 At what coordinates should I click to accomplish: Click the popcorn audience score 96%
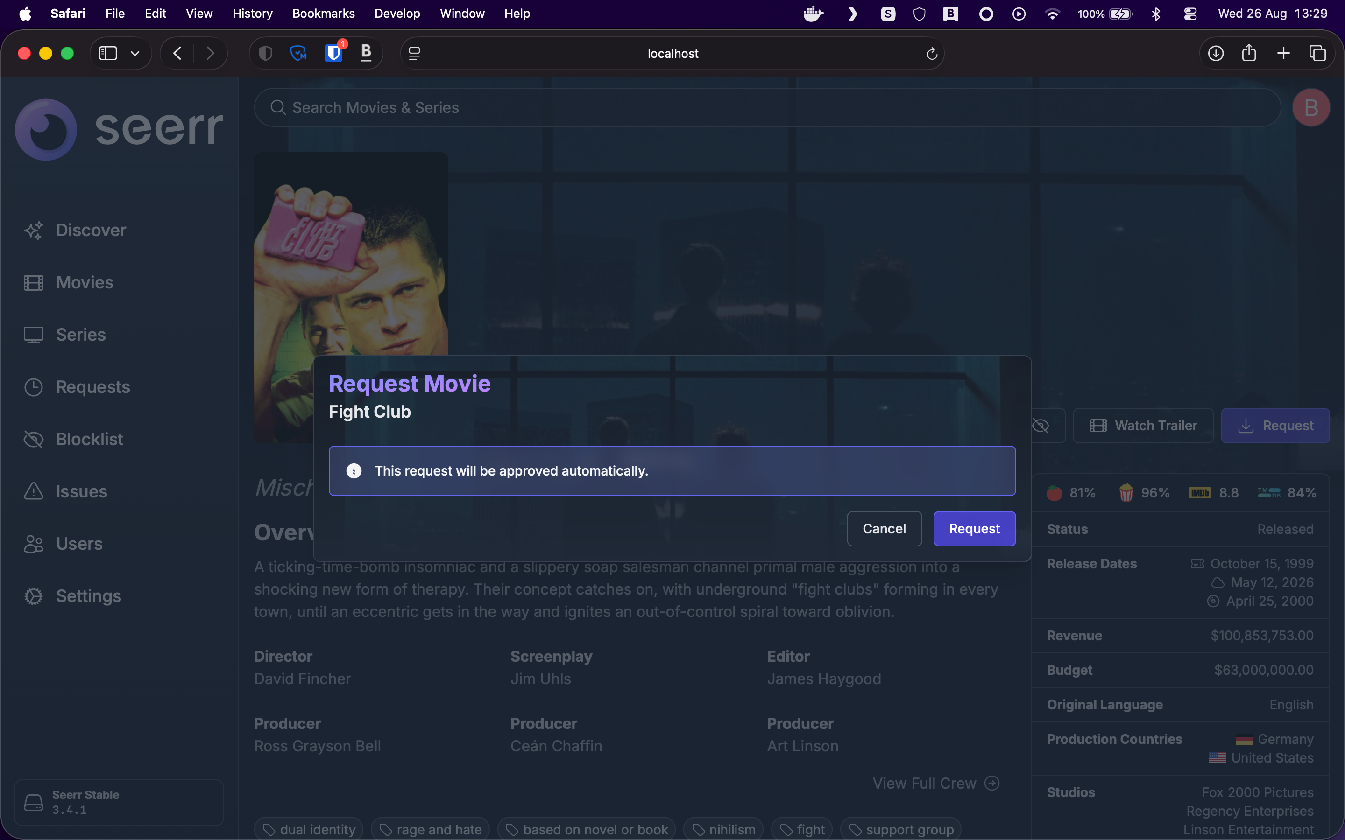[x=1144, y=493]
